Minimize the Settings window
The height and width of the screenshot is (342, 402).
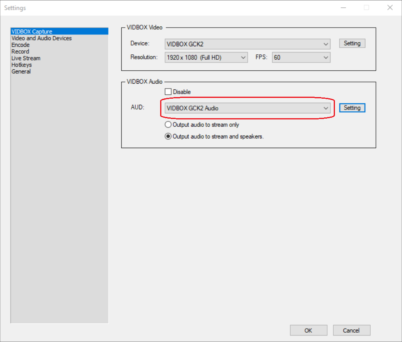click(x=343, y=8)
